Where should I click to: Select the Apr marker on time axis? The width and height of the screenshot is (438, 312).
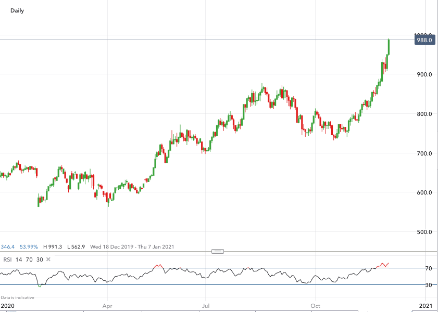(x=108, y=306)
